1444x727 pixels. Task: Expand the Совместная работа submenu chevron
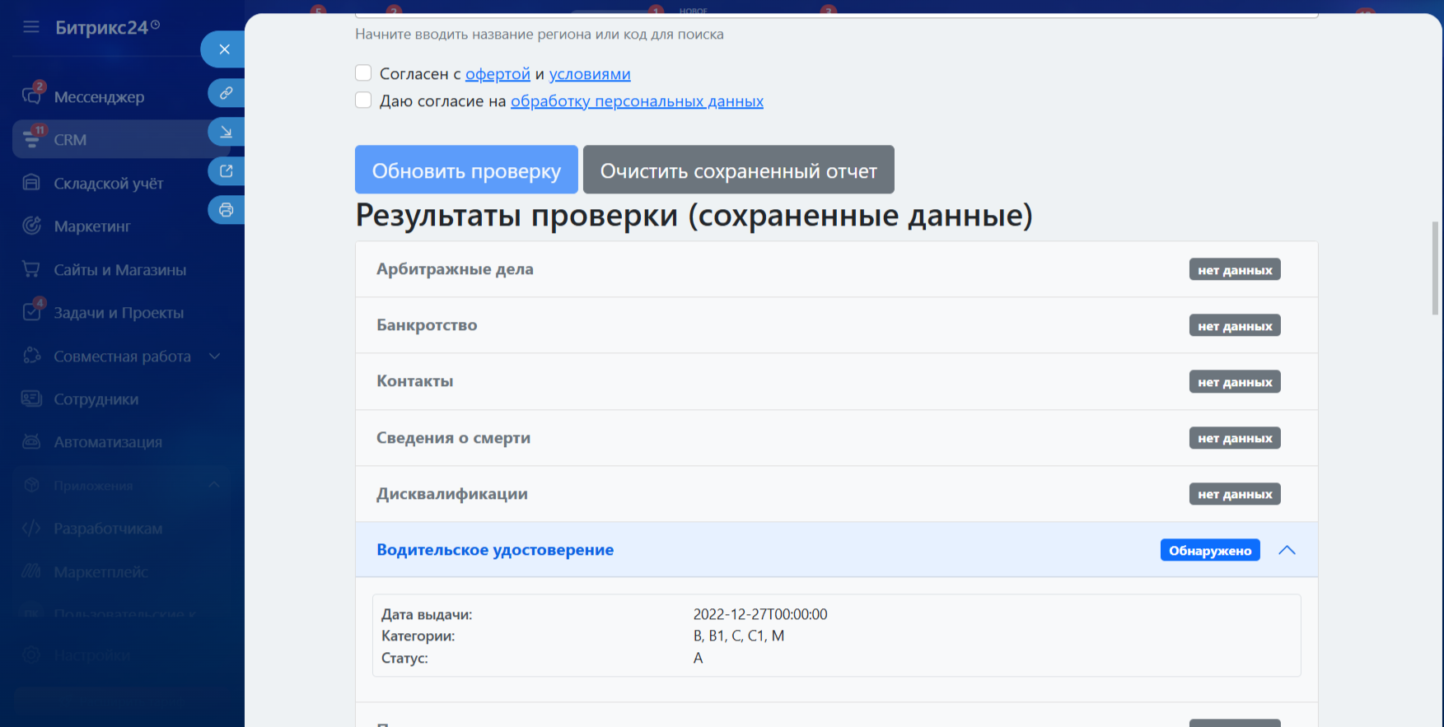click(x=214, y=356)
